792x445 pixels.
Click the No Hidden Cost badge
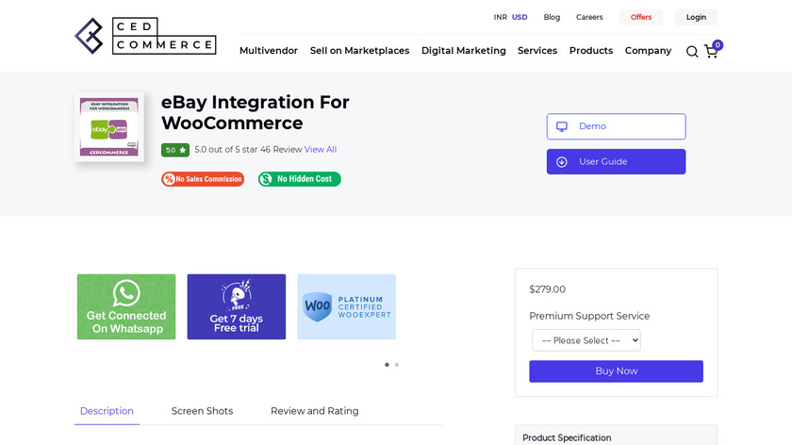click(300, 179)
